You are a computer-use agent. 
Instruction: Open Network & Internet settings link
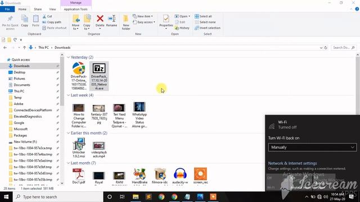[x=292, y=163]
